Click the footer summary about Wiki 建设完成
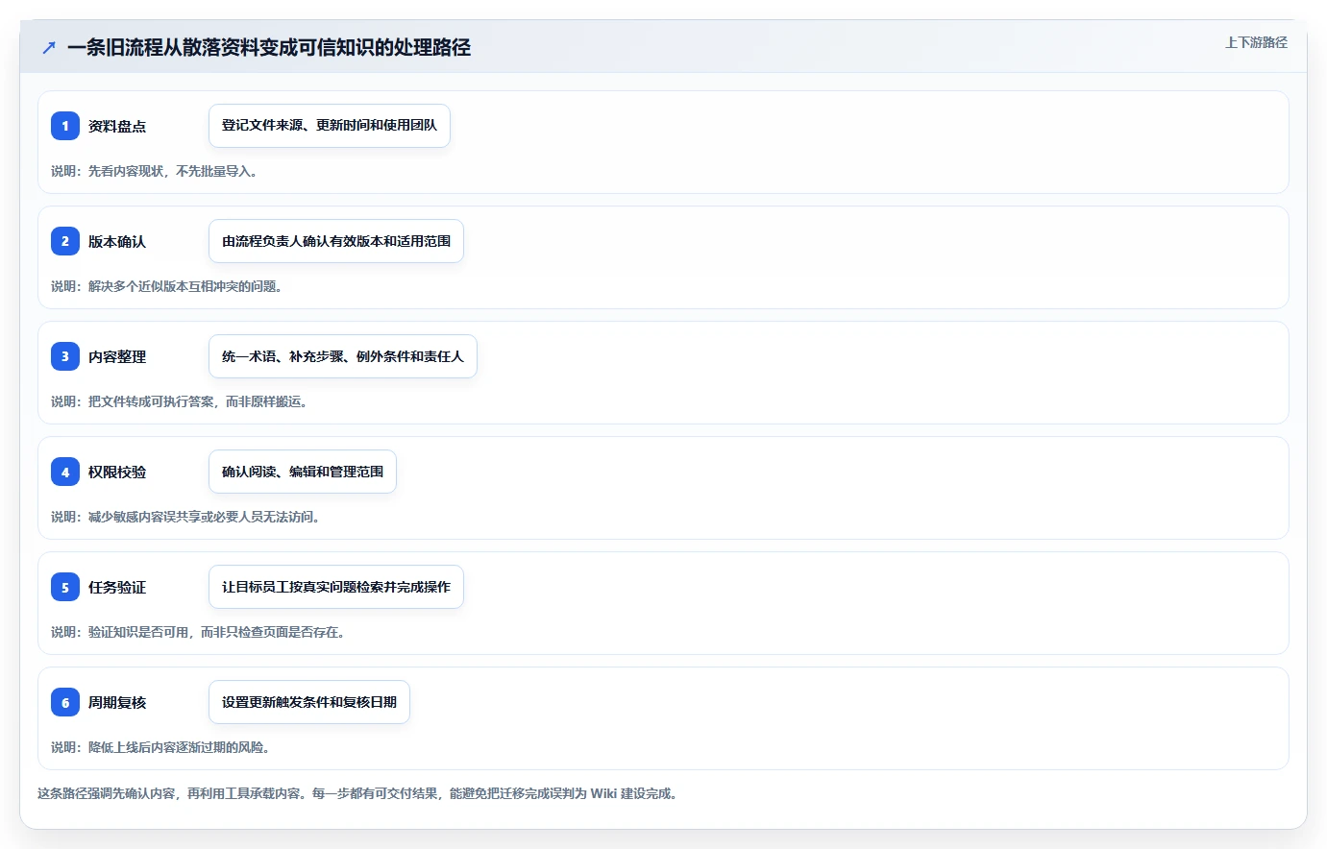Screen dimensions: 1327x849 click(x=359, y=793)
